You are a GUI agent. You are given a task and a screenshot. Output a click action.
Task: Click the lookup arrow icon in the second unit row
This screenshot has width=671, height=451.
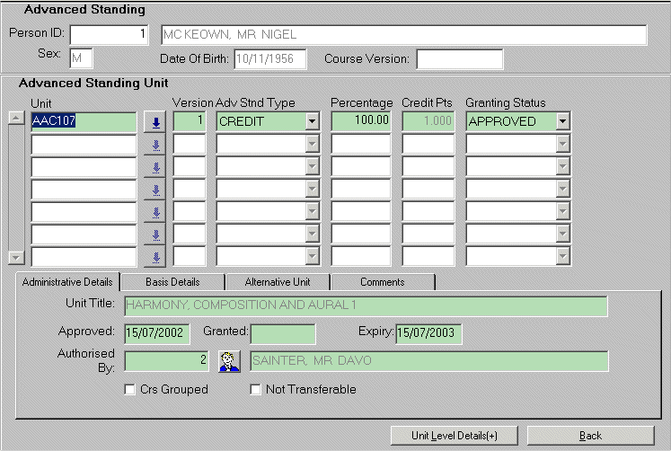point(155,144)
